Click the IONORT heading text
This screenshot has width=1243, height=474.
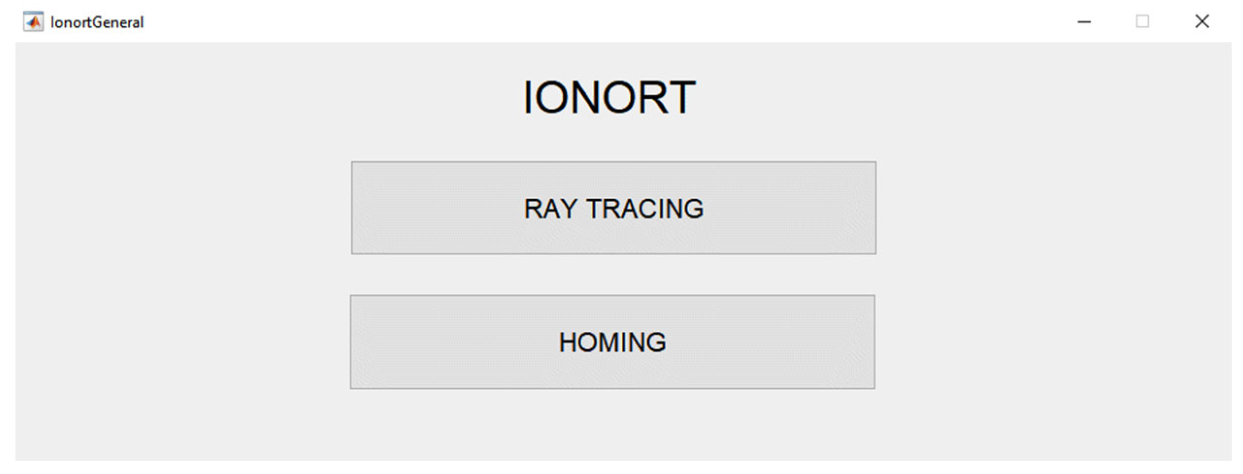(x=609, y=97)
